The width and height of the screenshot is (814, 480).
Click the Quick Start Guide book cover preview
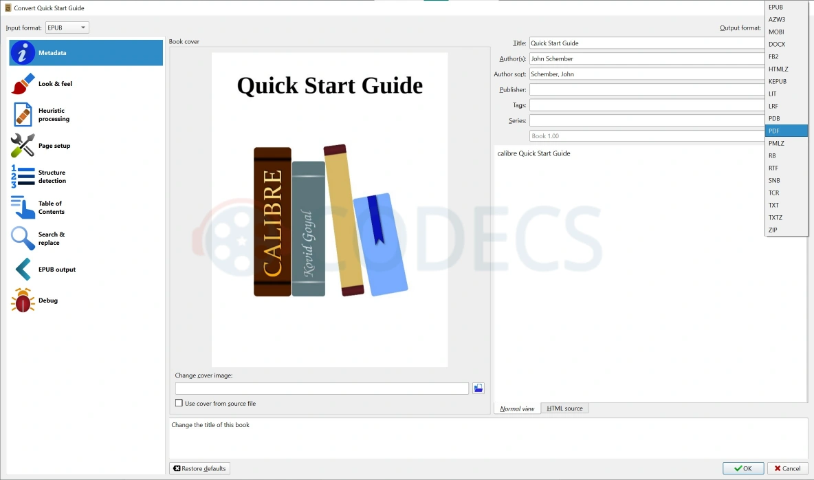tap(329, 210)
